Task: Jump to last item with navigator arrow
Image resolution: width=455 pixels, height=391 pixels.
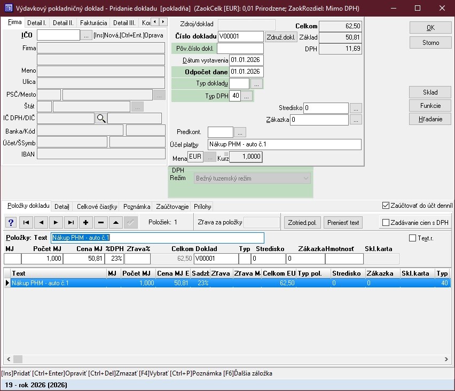Action: (71, 223)
